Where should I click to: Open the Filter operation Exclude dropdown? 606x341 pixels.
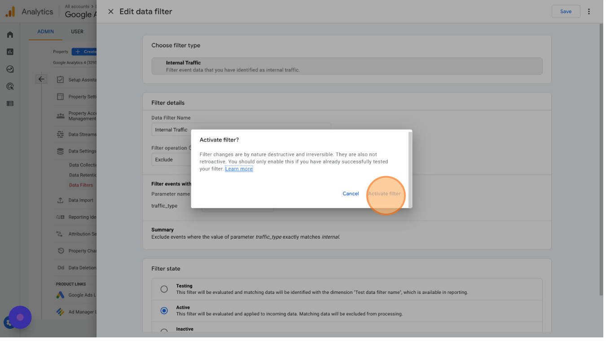point(171,159)
